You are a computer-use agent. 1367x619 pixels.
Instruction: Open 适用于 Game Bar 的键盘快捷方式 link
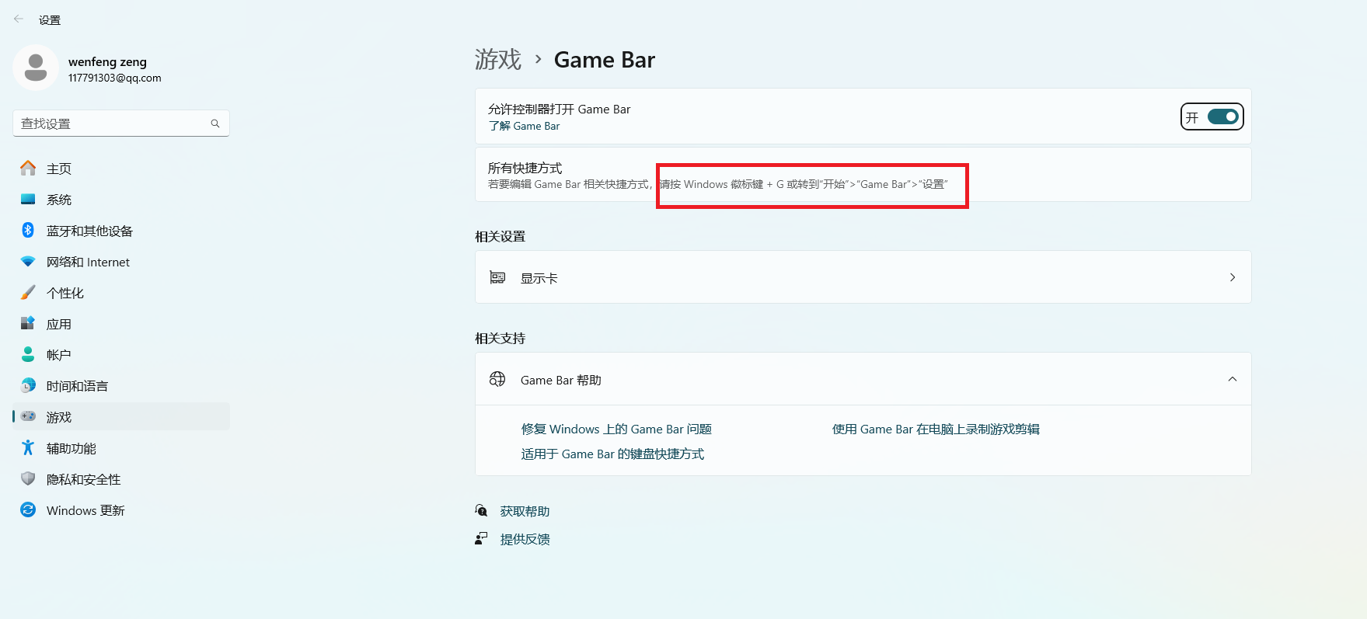pos(612,454)
